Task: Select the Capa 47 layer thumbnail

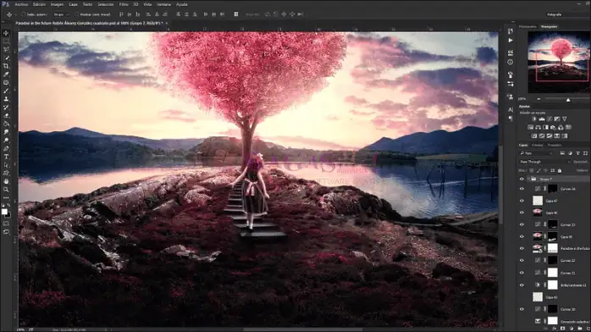Action: coord(538,201)
